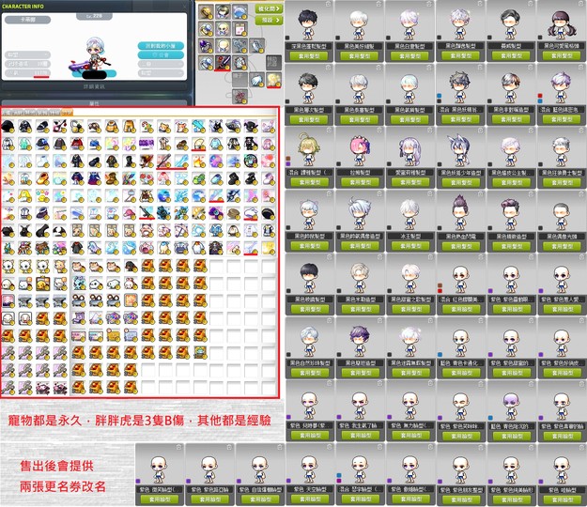Select the glowing gold item beside the glove
The height and width of the screenshot is (507, 587).
(x=273, y=80)
